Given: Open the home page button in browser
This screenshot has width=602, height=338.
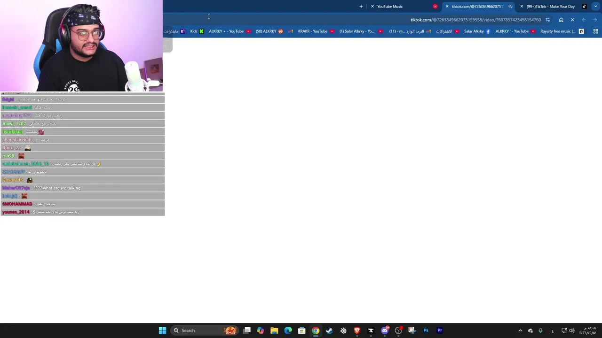Looking at the screenshot, I should [x=561, y=20].
